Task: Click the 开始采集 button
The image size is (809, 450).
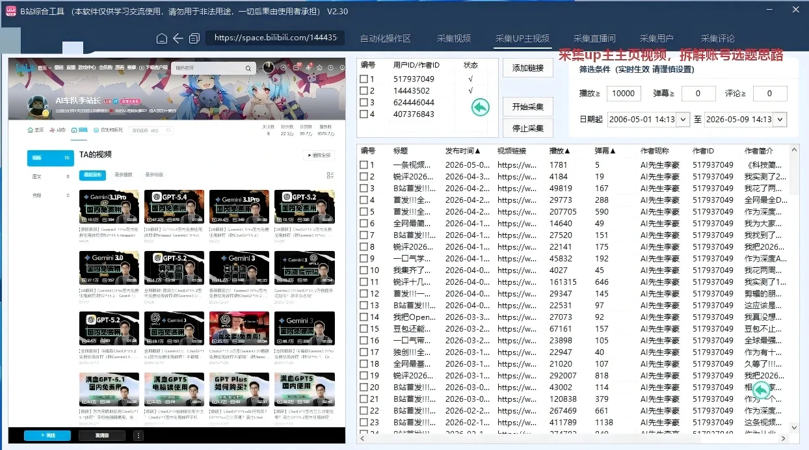Action: coord(528,107)
